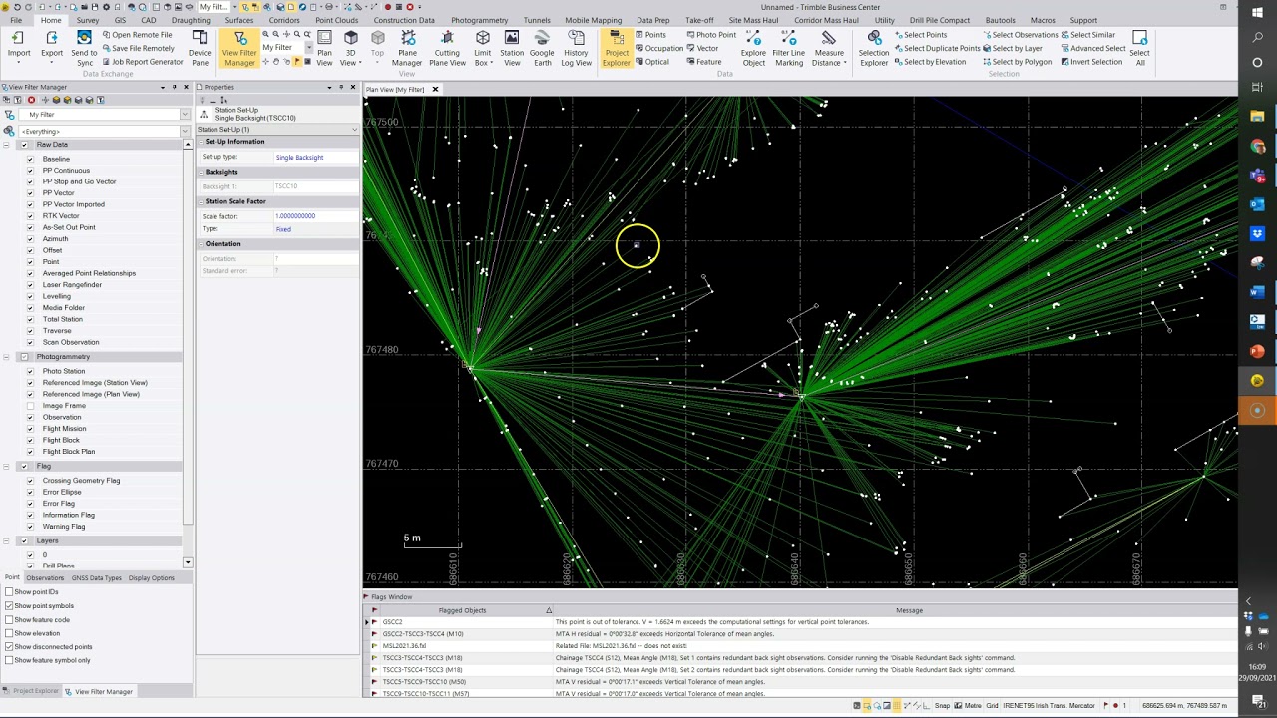This screenshot has width=1277, height=718.
Task: Click the Export ribbon icon
Action: pyautogui.click(x=52, y=46)
